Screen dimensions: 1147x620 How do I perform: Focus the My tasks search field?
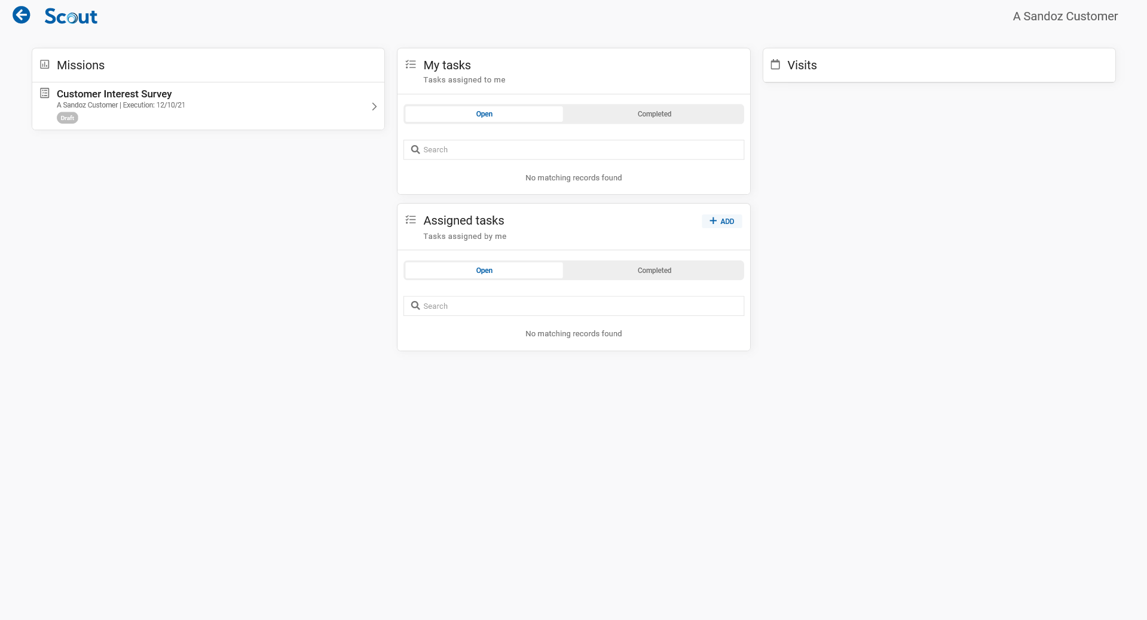[580, 150]
